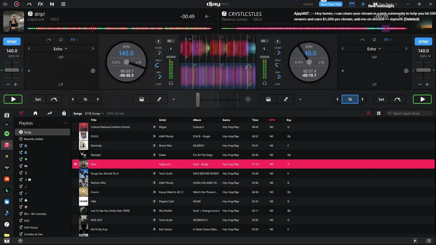The width and height of the screenshot is (436, 245).
Task: Open the charts trending tab icon
Action: pyautogui.click(x=50, y=113)
